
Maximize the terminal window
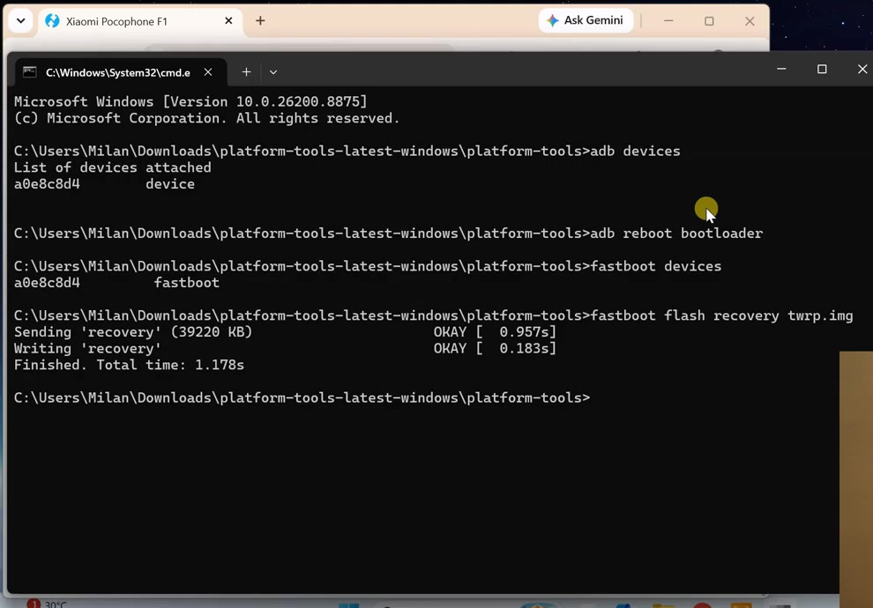point(822,69)
